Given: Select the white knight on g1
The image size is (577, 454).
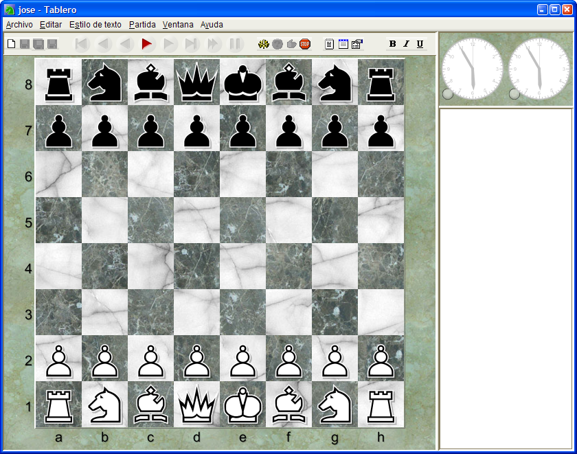Looking at the screenshot, I should (335, 405).
